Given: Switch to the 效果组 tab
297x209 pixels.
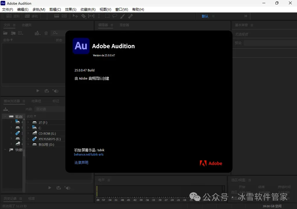Looking at the screenshot, I should 36,101.
